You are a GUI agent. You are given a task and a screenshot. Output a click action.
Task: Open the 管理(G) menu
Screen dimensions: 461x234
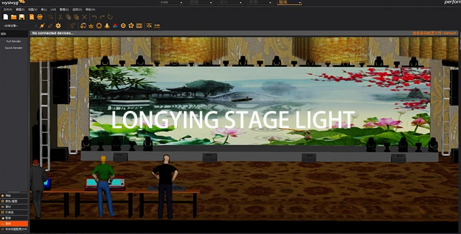pos(64,10)
